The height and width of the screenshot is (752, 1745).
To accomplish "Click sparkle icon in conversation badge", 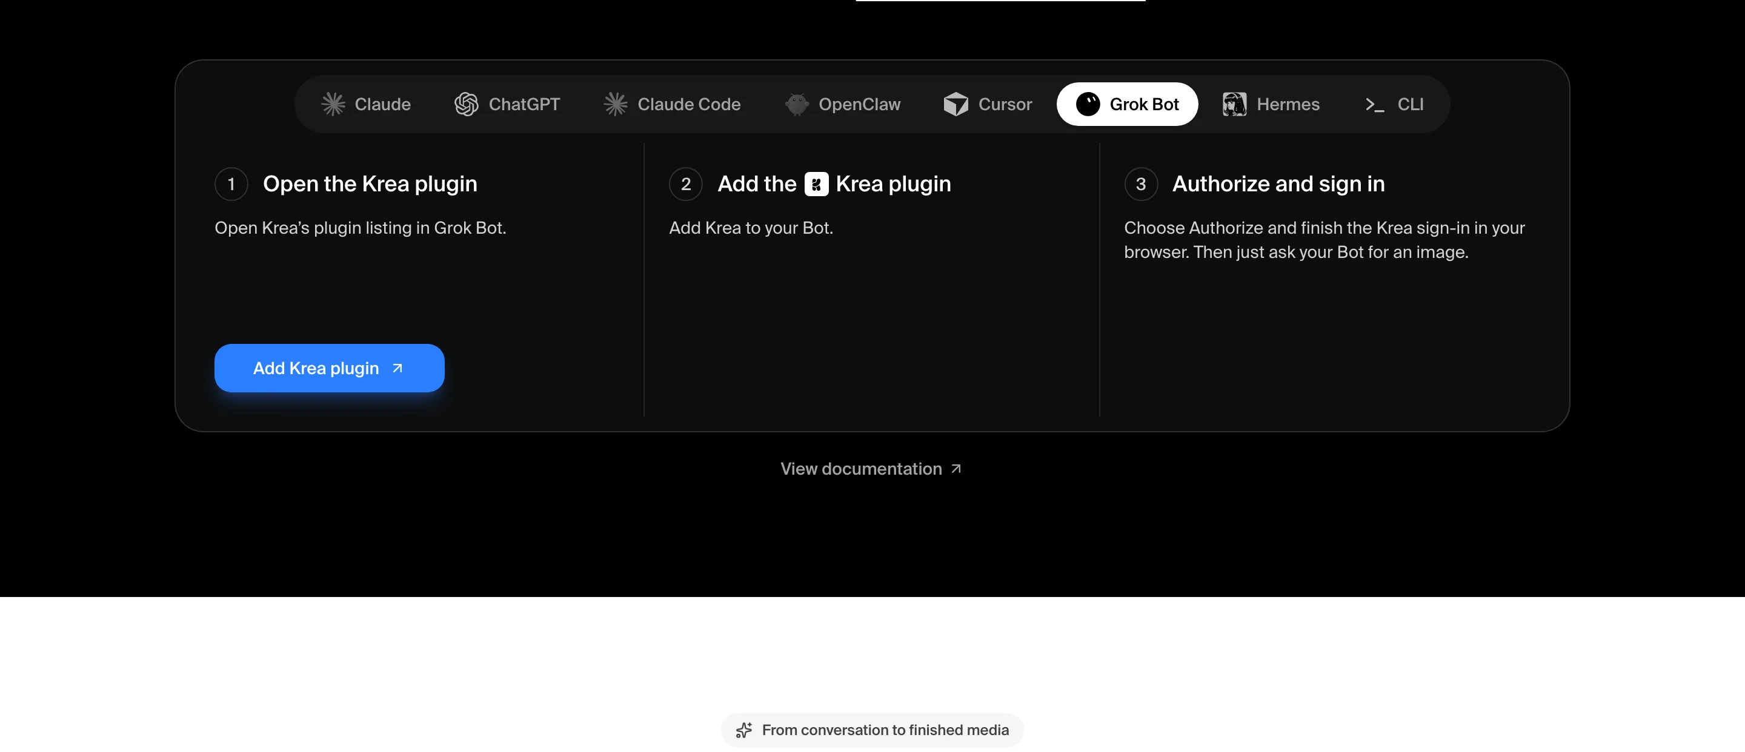I will 744,730.
